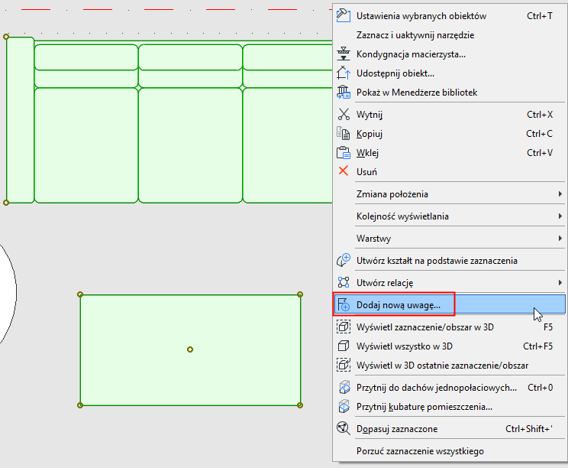Image resolution: width=568 pixels, height=468 pixels.
Task: Click the Utwórz kształt na podstawie zaznaczenia icon
Action: [x=343, y=260]
